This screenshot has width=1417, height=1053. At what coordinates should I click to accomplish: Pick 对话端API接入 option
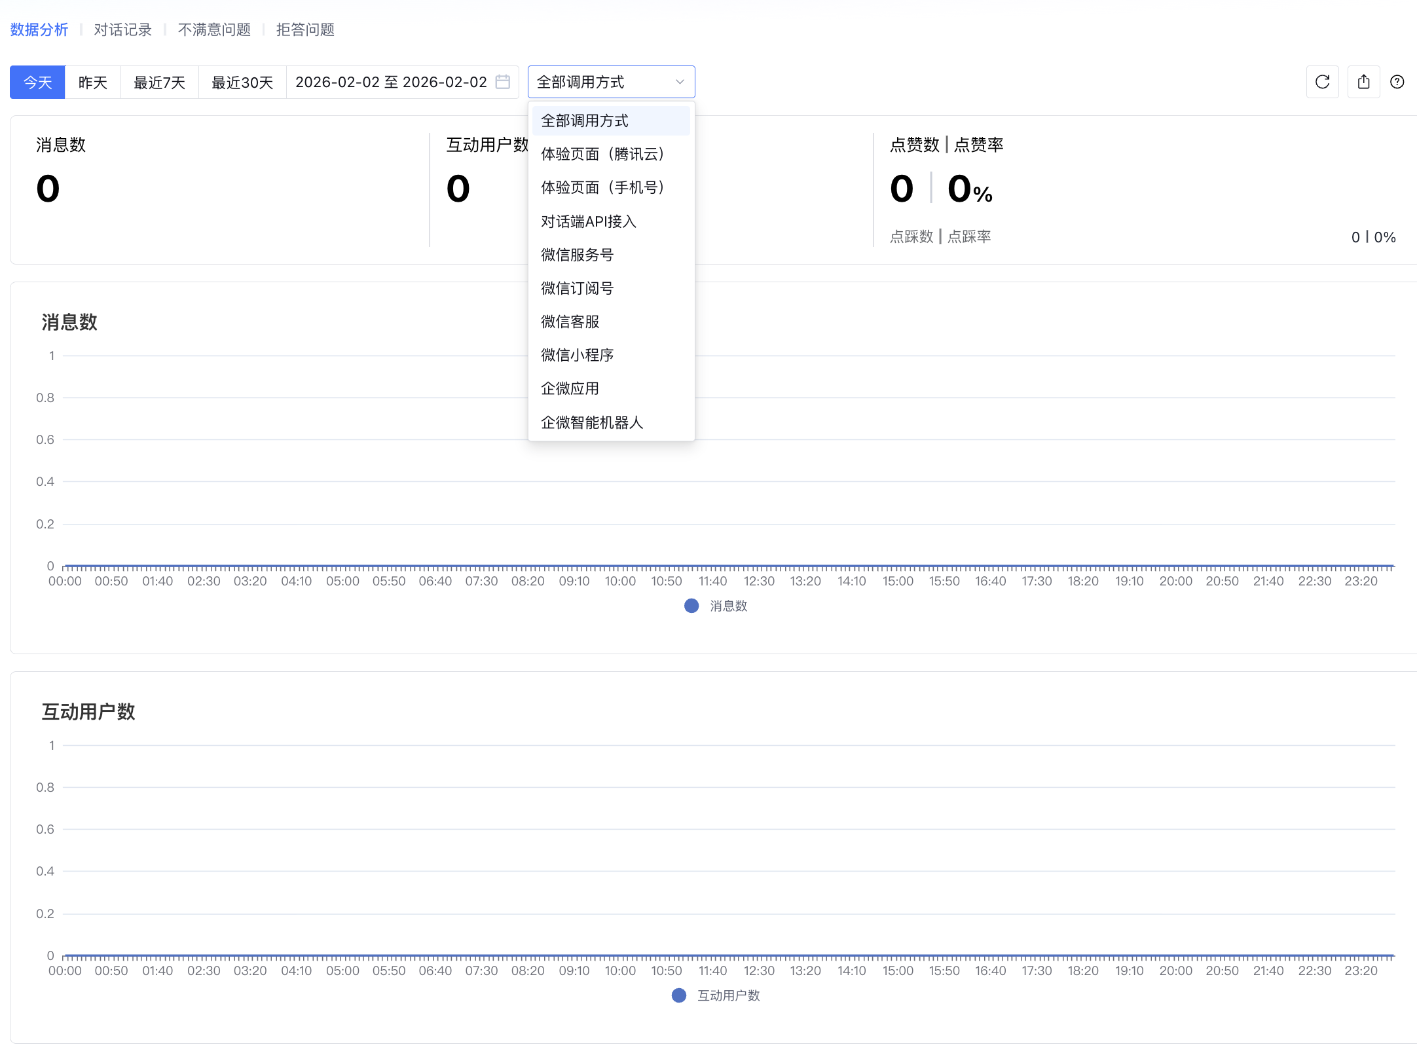[588, 221]
